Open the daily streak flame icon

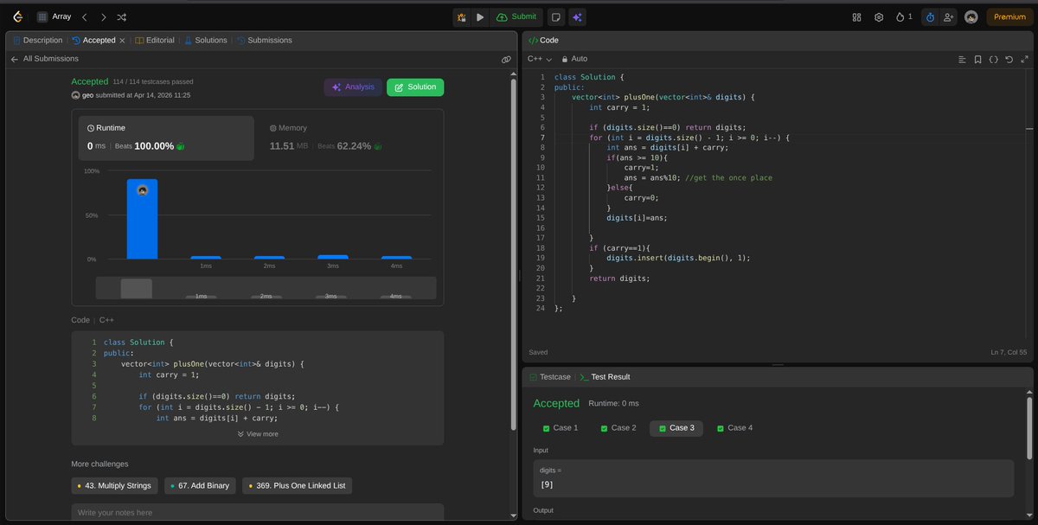pos(900,16)
